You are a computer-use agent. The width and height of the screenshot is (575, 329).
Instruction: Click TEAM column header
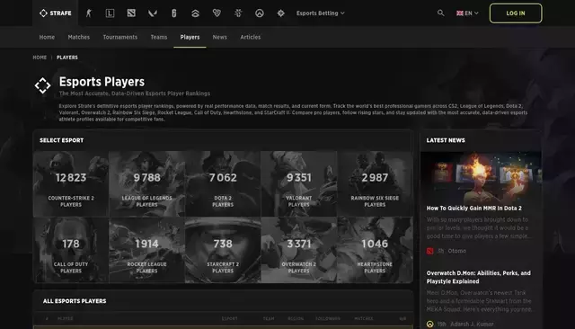click(269, 319)
